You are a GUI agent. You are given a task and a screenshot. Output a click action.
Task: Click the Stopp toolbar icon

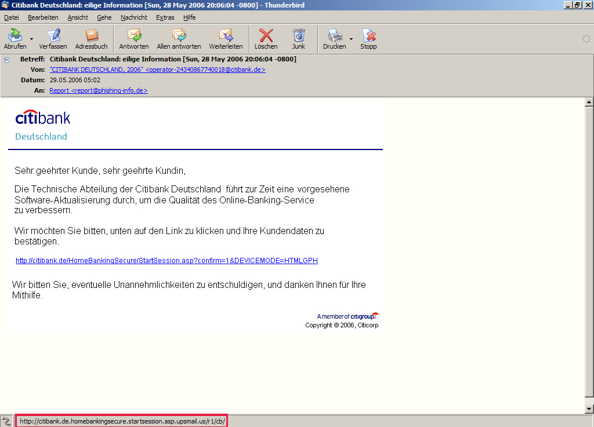point(368,39)
